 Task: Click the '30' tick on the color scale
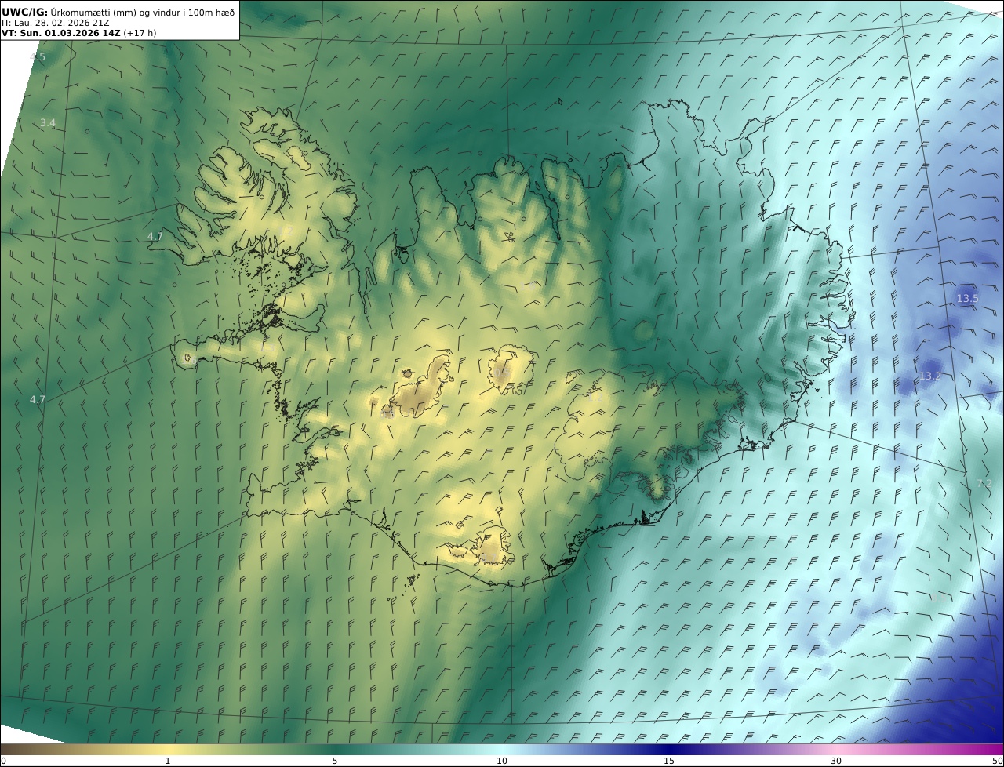click(836, 761)
